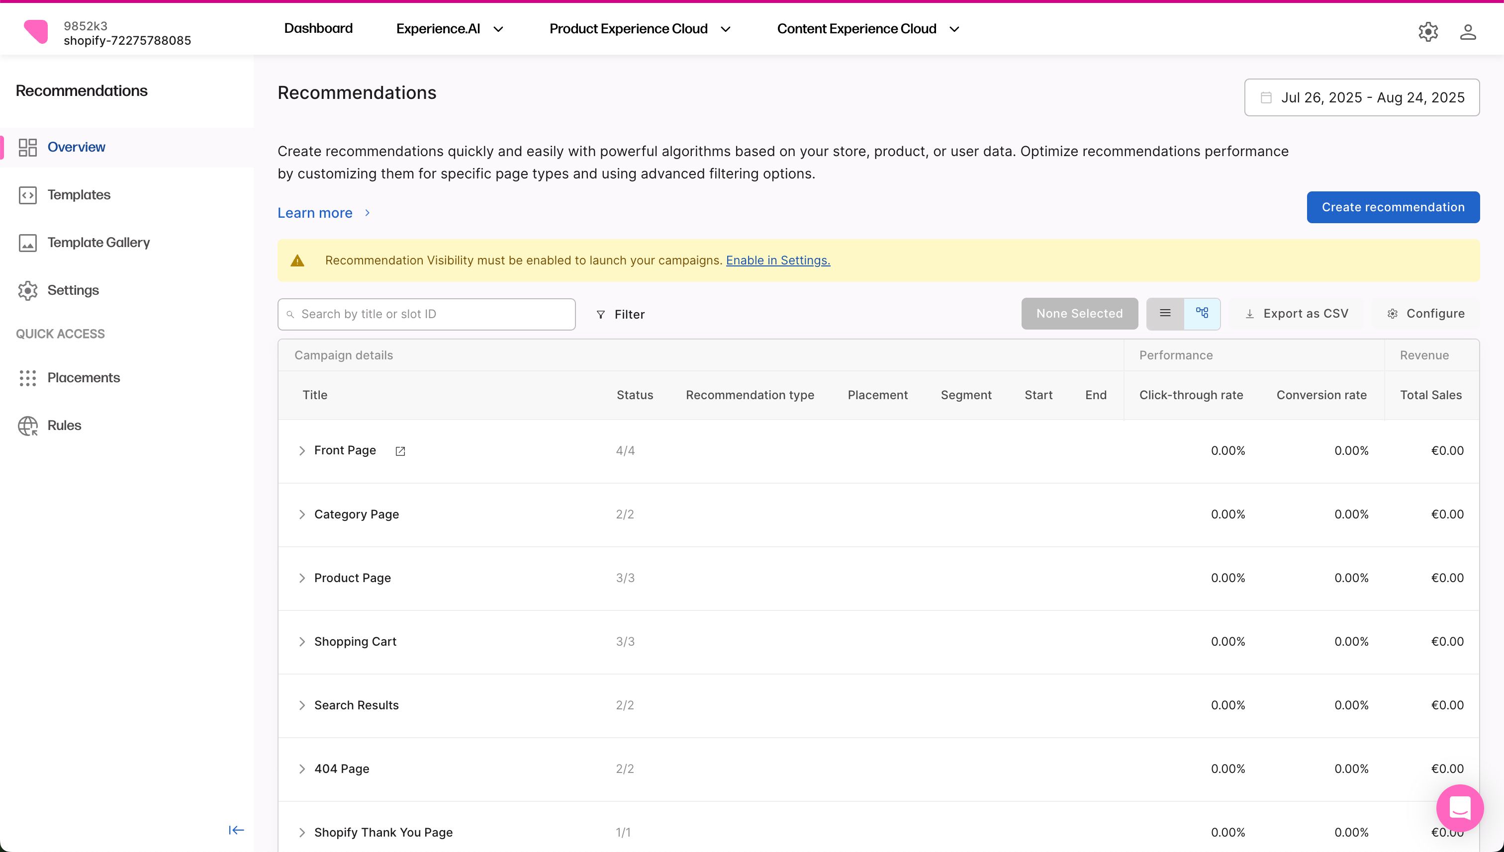Go to Templates in sidebar
The image size is (1504, 852).
(79, 195)
